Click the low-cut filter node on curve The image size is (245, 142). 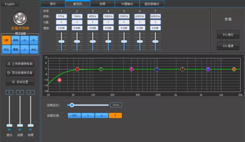click(x=60, y=80)
